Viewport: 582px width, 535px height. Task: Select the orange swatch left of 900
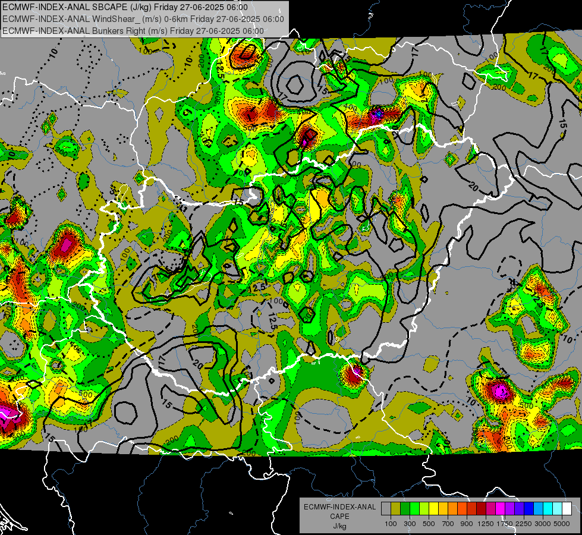tap(462, 509)
